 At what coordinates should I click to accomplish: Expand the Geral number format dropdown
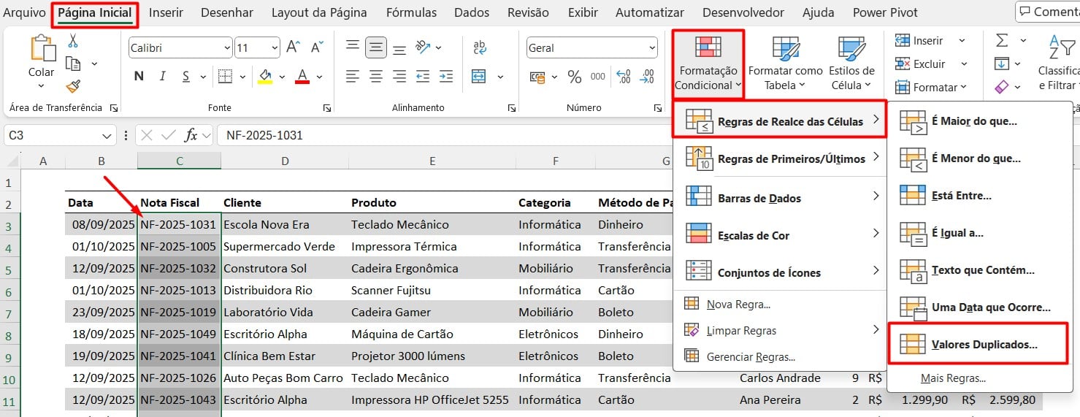tap(651, 48)
